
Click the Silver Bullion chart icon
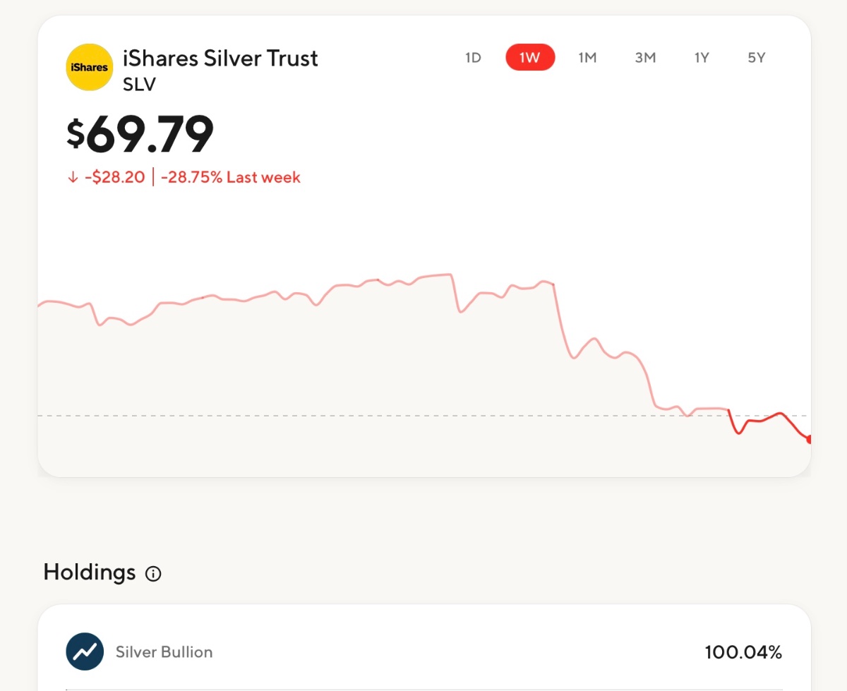pos(85,651)
